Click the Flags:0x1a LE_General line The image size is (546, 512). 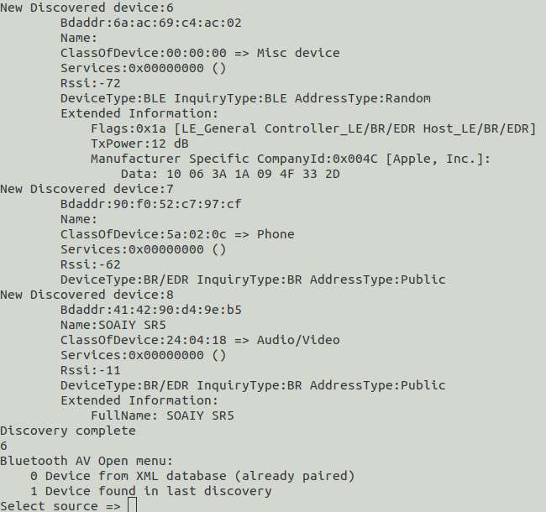tap(313, 128)
